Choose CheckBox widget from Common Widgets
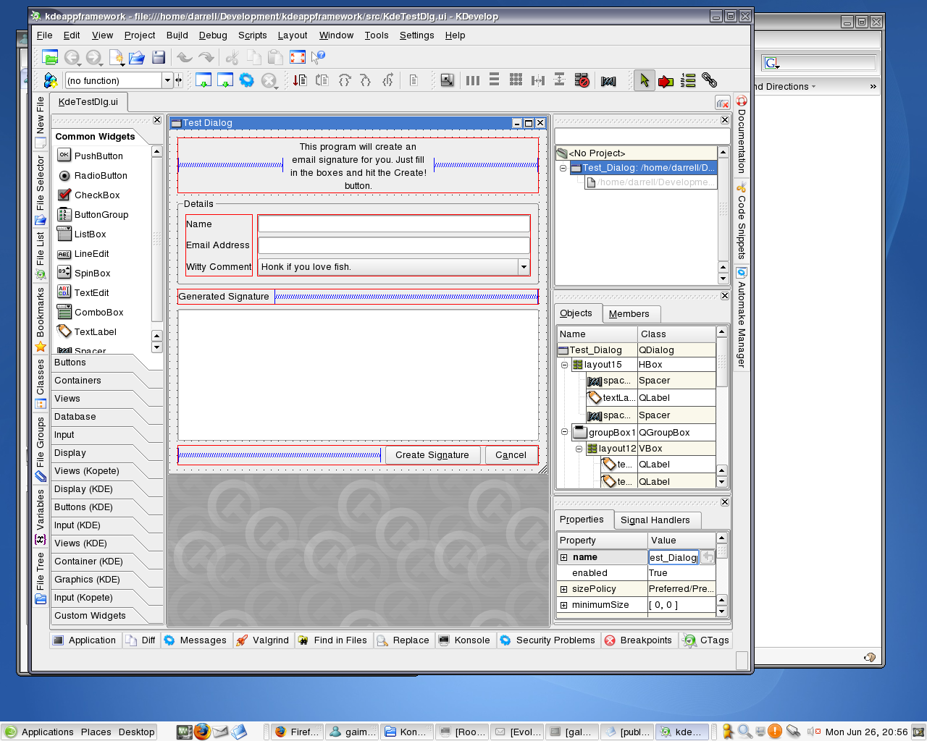This screenshot has width=927, height=741. 96,195
